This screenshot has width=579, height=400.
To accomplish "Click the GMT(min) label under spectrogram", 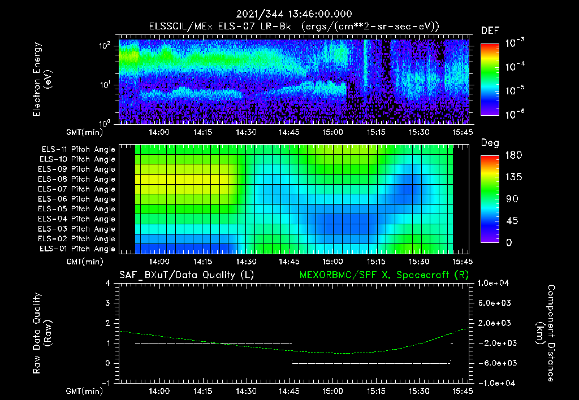I will [x=85, y=132].
